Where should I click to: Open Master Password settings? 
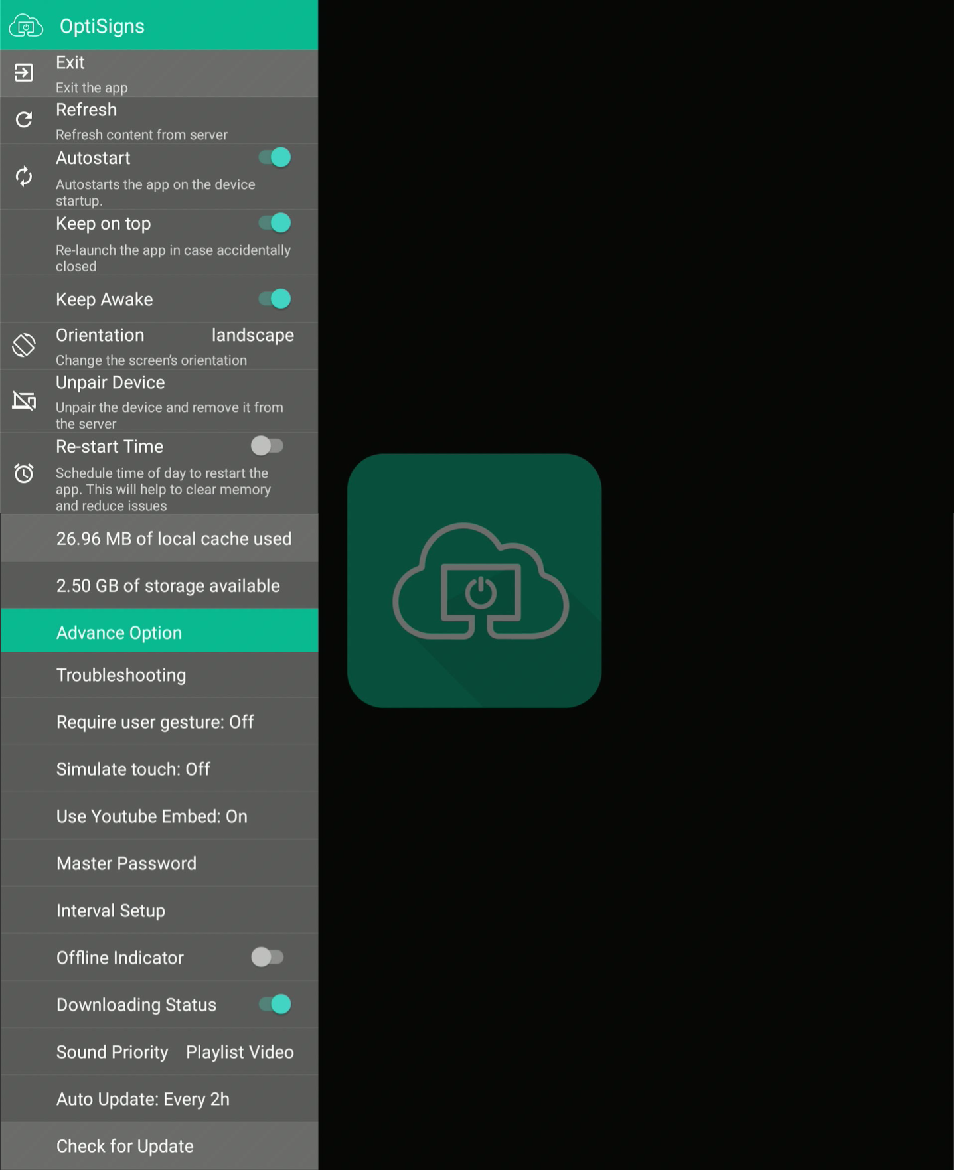[x=159, y=863]
